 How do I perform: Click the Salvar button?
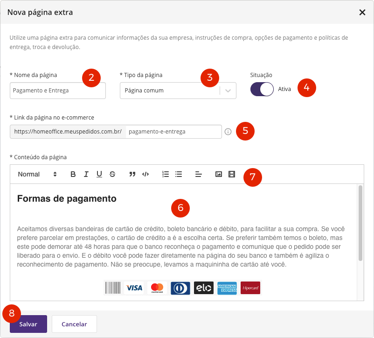click(28, 324)
